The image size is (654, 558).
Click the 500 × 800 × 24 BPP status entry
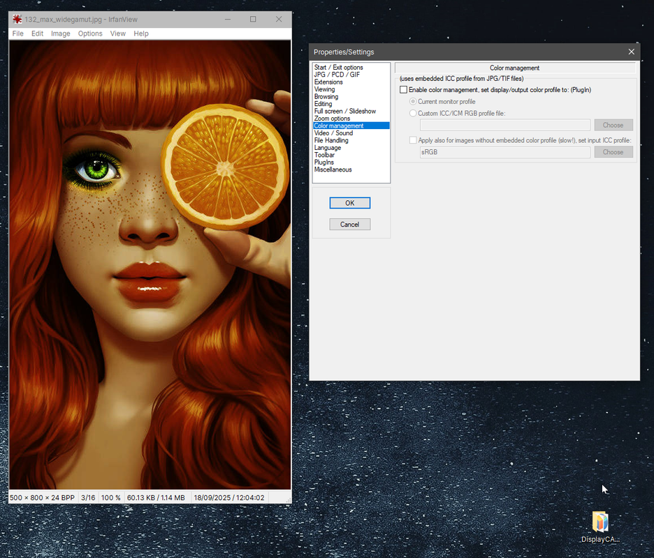pyautogui.click(x=42, y=497)
